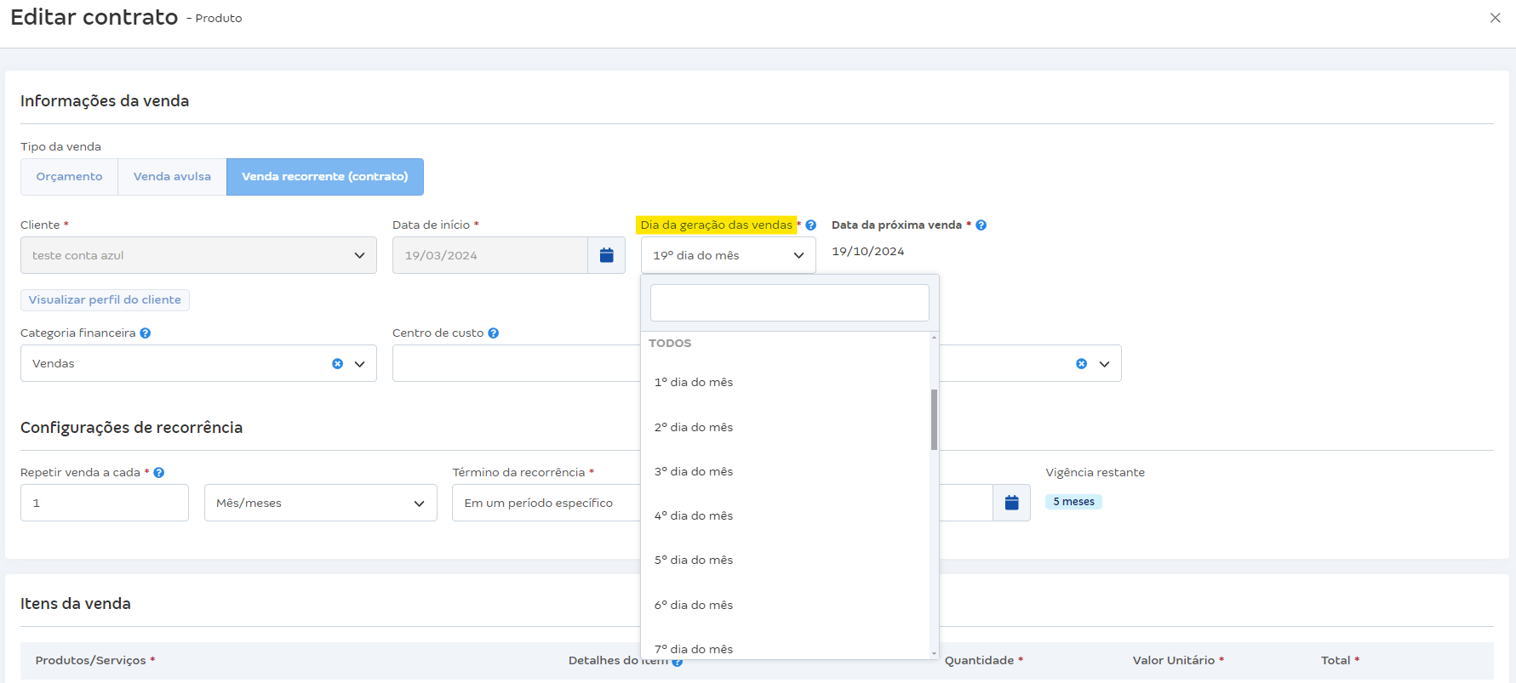Choose 5º dia do mês option
Image resolution: width=1516 pixels, height=683 pixels.
pos(694,561)
